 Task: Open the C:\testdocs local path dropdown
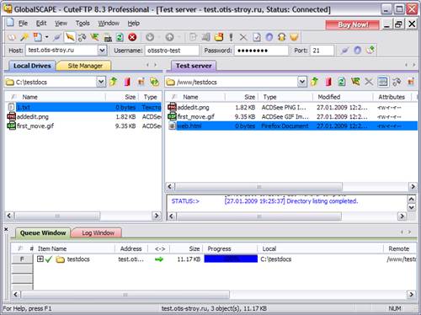101,82
